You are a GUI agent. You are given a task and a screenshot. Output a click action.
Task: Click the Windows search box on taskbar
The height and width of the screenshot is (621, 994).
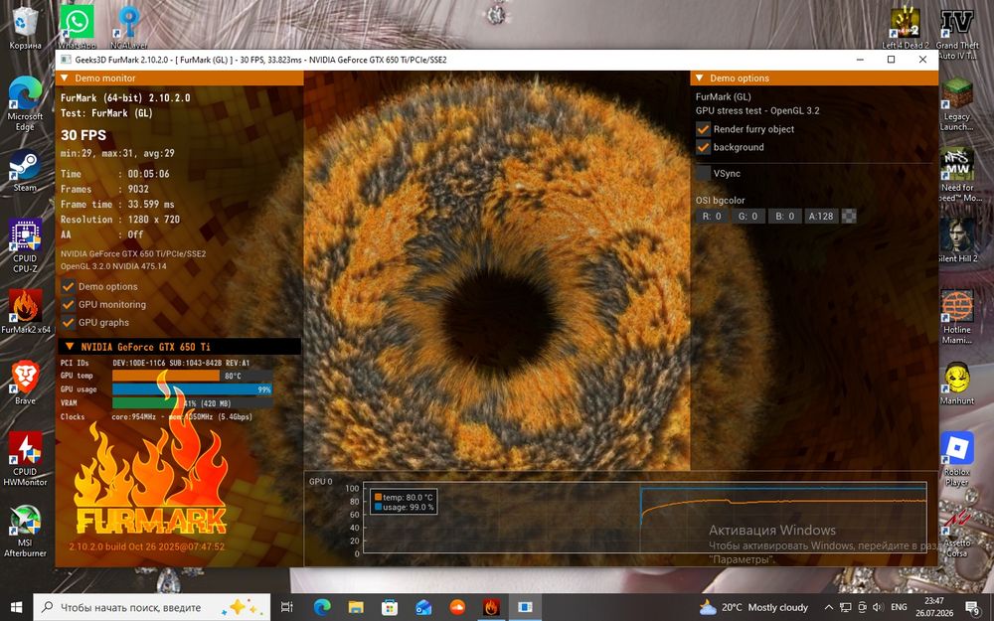[x=151, y=607]
